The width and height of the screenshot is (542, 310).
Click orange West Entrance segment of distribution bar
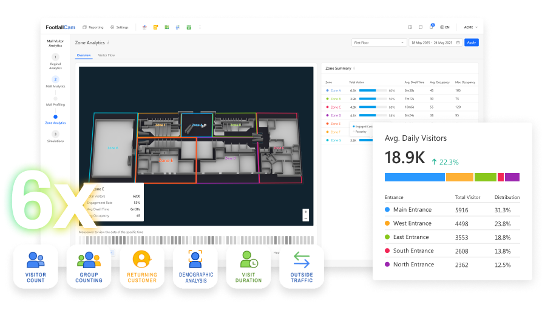point(459,177)
